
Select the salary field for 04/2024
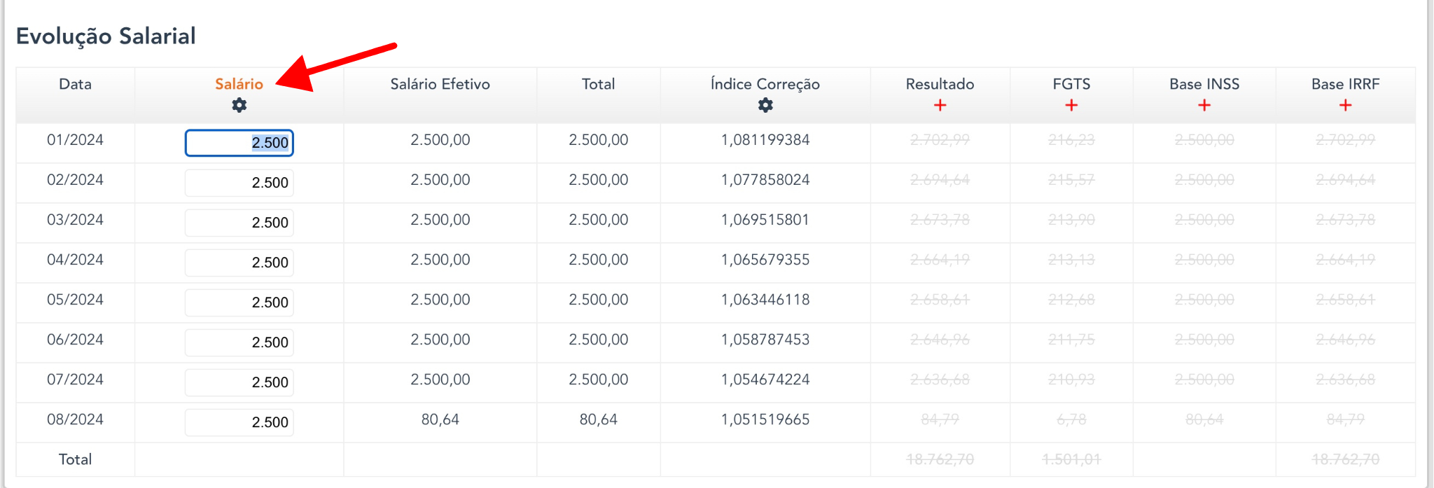tap(239, 263)
